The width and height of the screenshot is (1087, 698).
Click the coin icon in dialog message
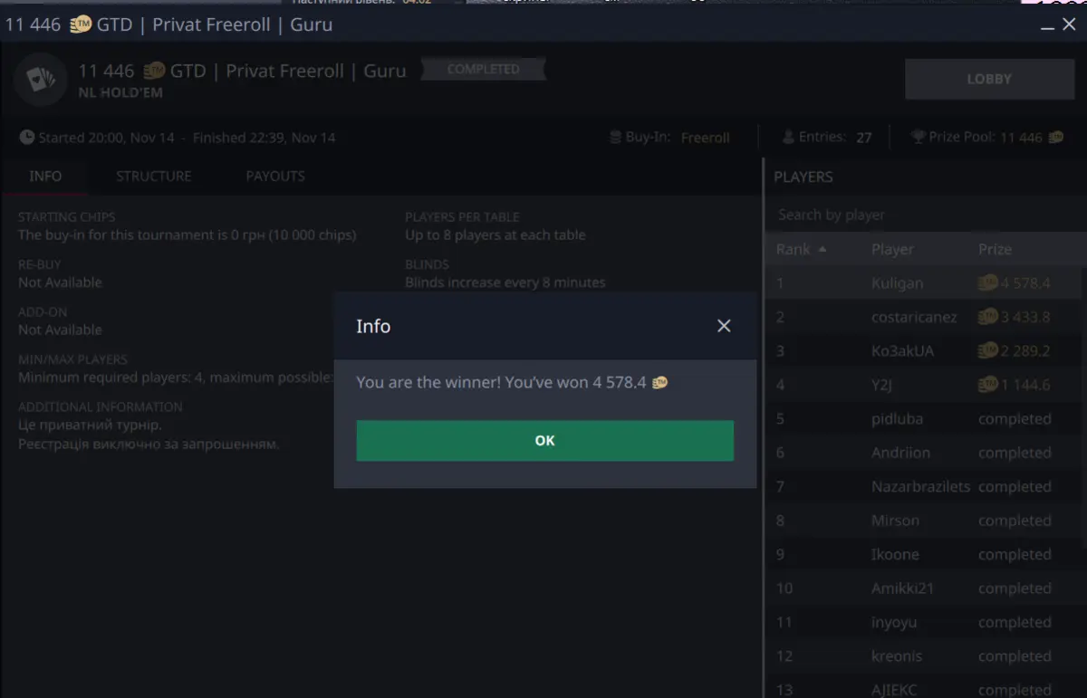click(x=659, y=383)
